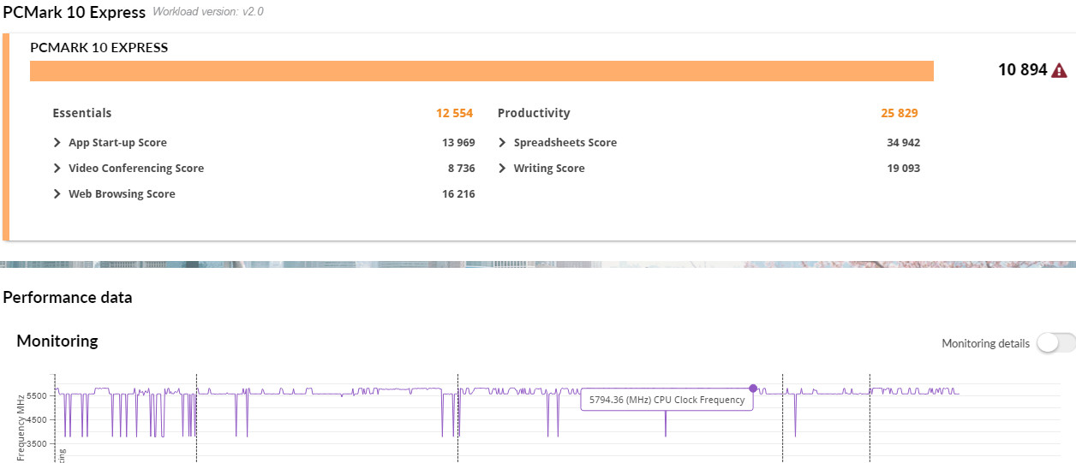Click the Essentials score 12 554
Image resolution: width=1076 pixels, height=463 pixels.
click(x=454, y=113)
